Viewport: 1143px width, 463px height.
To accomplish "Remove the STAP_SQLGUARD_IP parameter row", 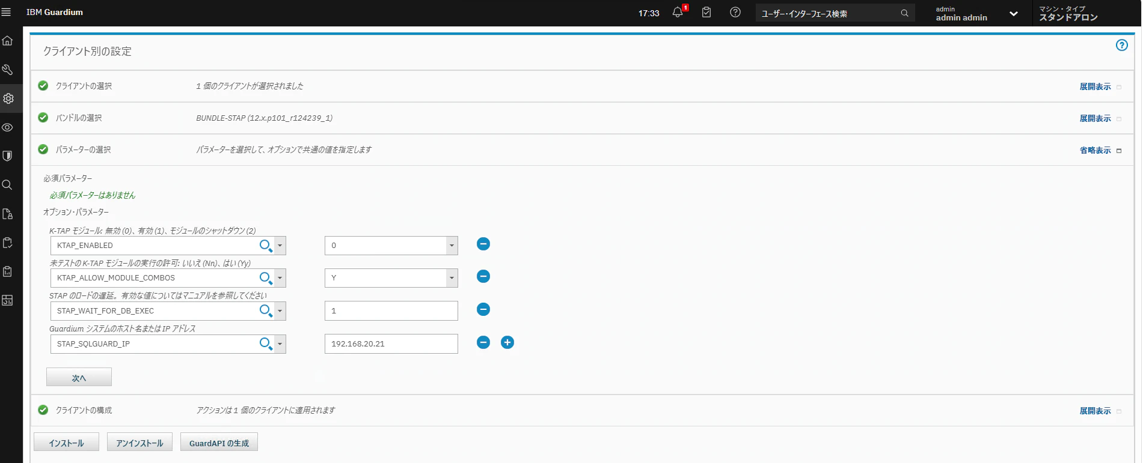I will tap(483, 342).
